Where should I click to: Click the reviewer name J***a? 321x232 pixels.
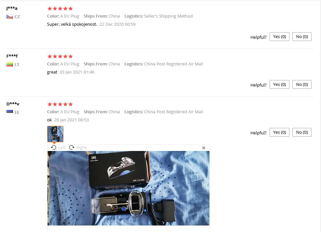point(12,8)
